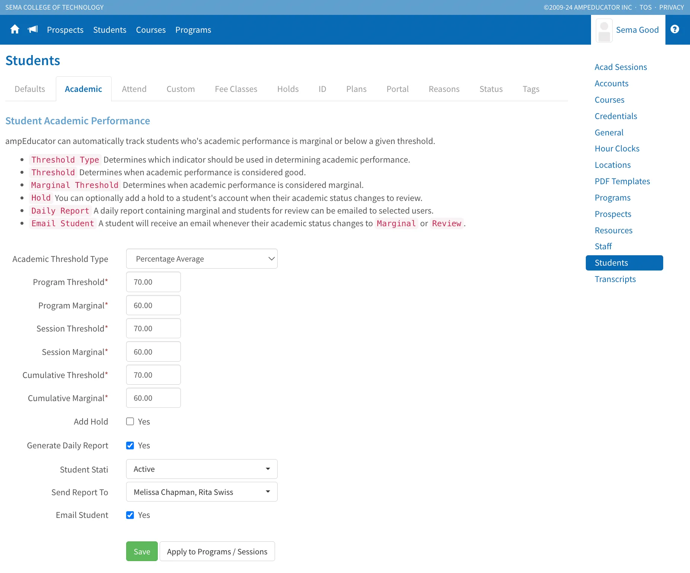The height and width of the screenshot is (573, 690).
Task: Open the Reasons tab
Action: coord(444,89)
